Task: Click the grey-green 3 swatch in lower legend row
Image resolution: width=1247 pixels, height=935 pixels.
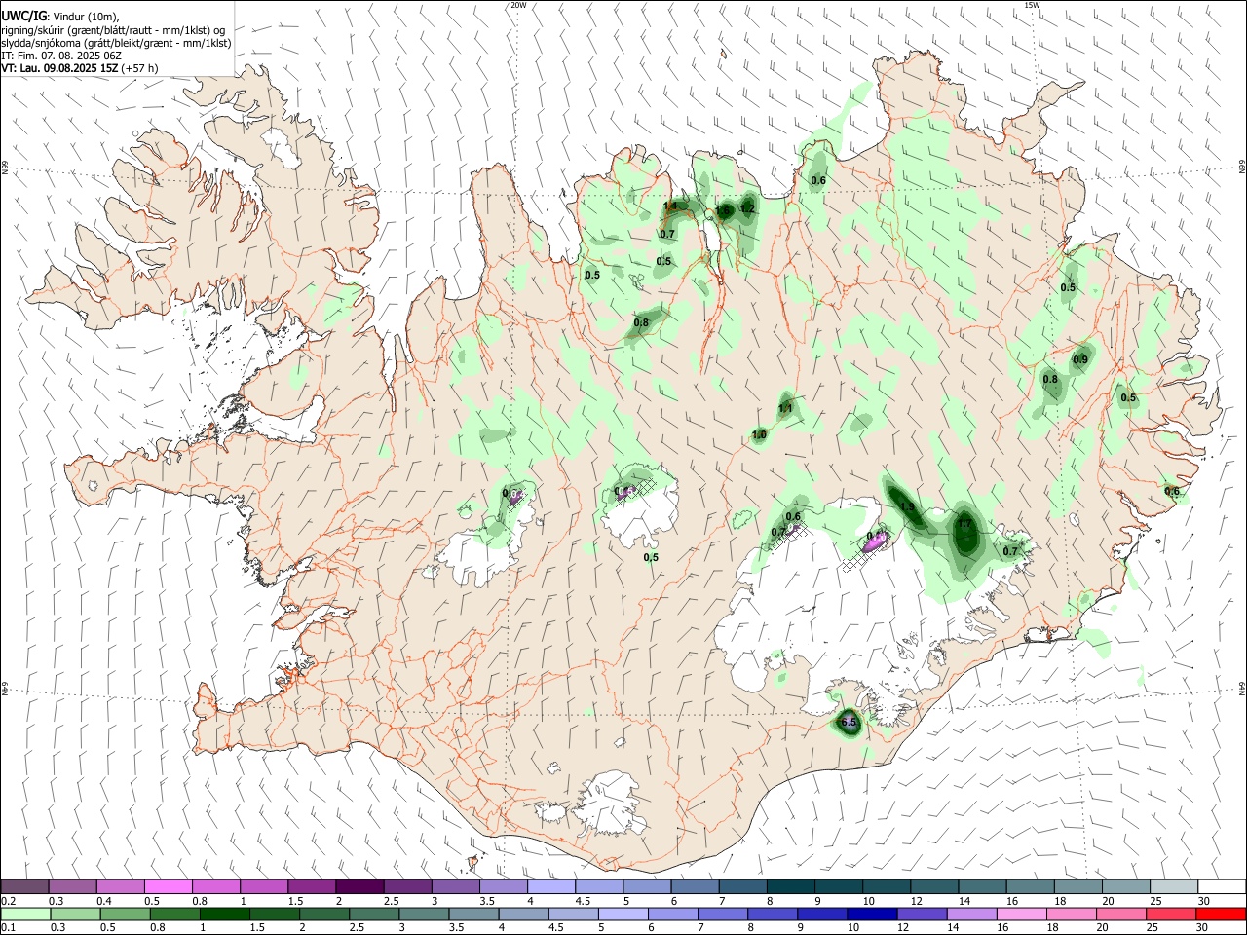Action: 424,914
